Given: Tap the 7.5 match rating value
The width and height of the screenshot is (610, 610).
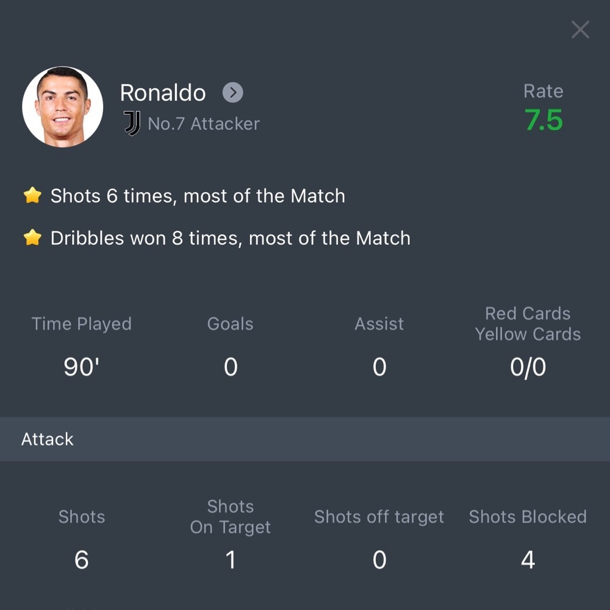Looking at the screenshot, I should point(544,120).
